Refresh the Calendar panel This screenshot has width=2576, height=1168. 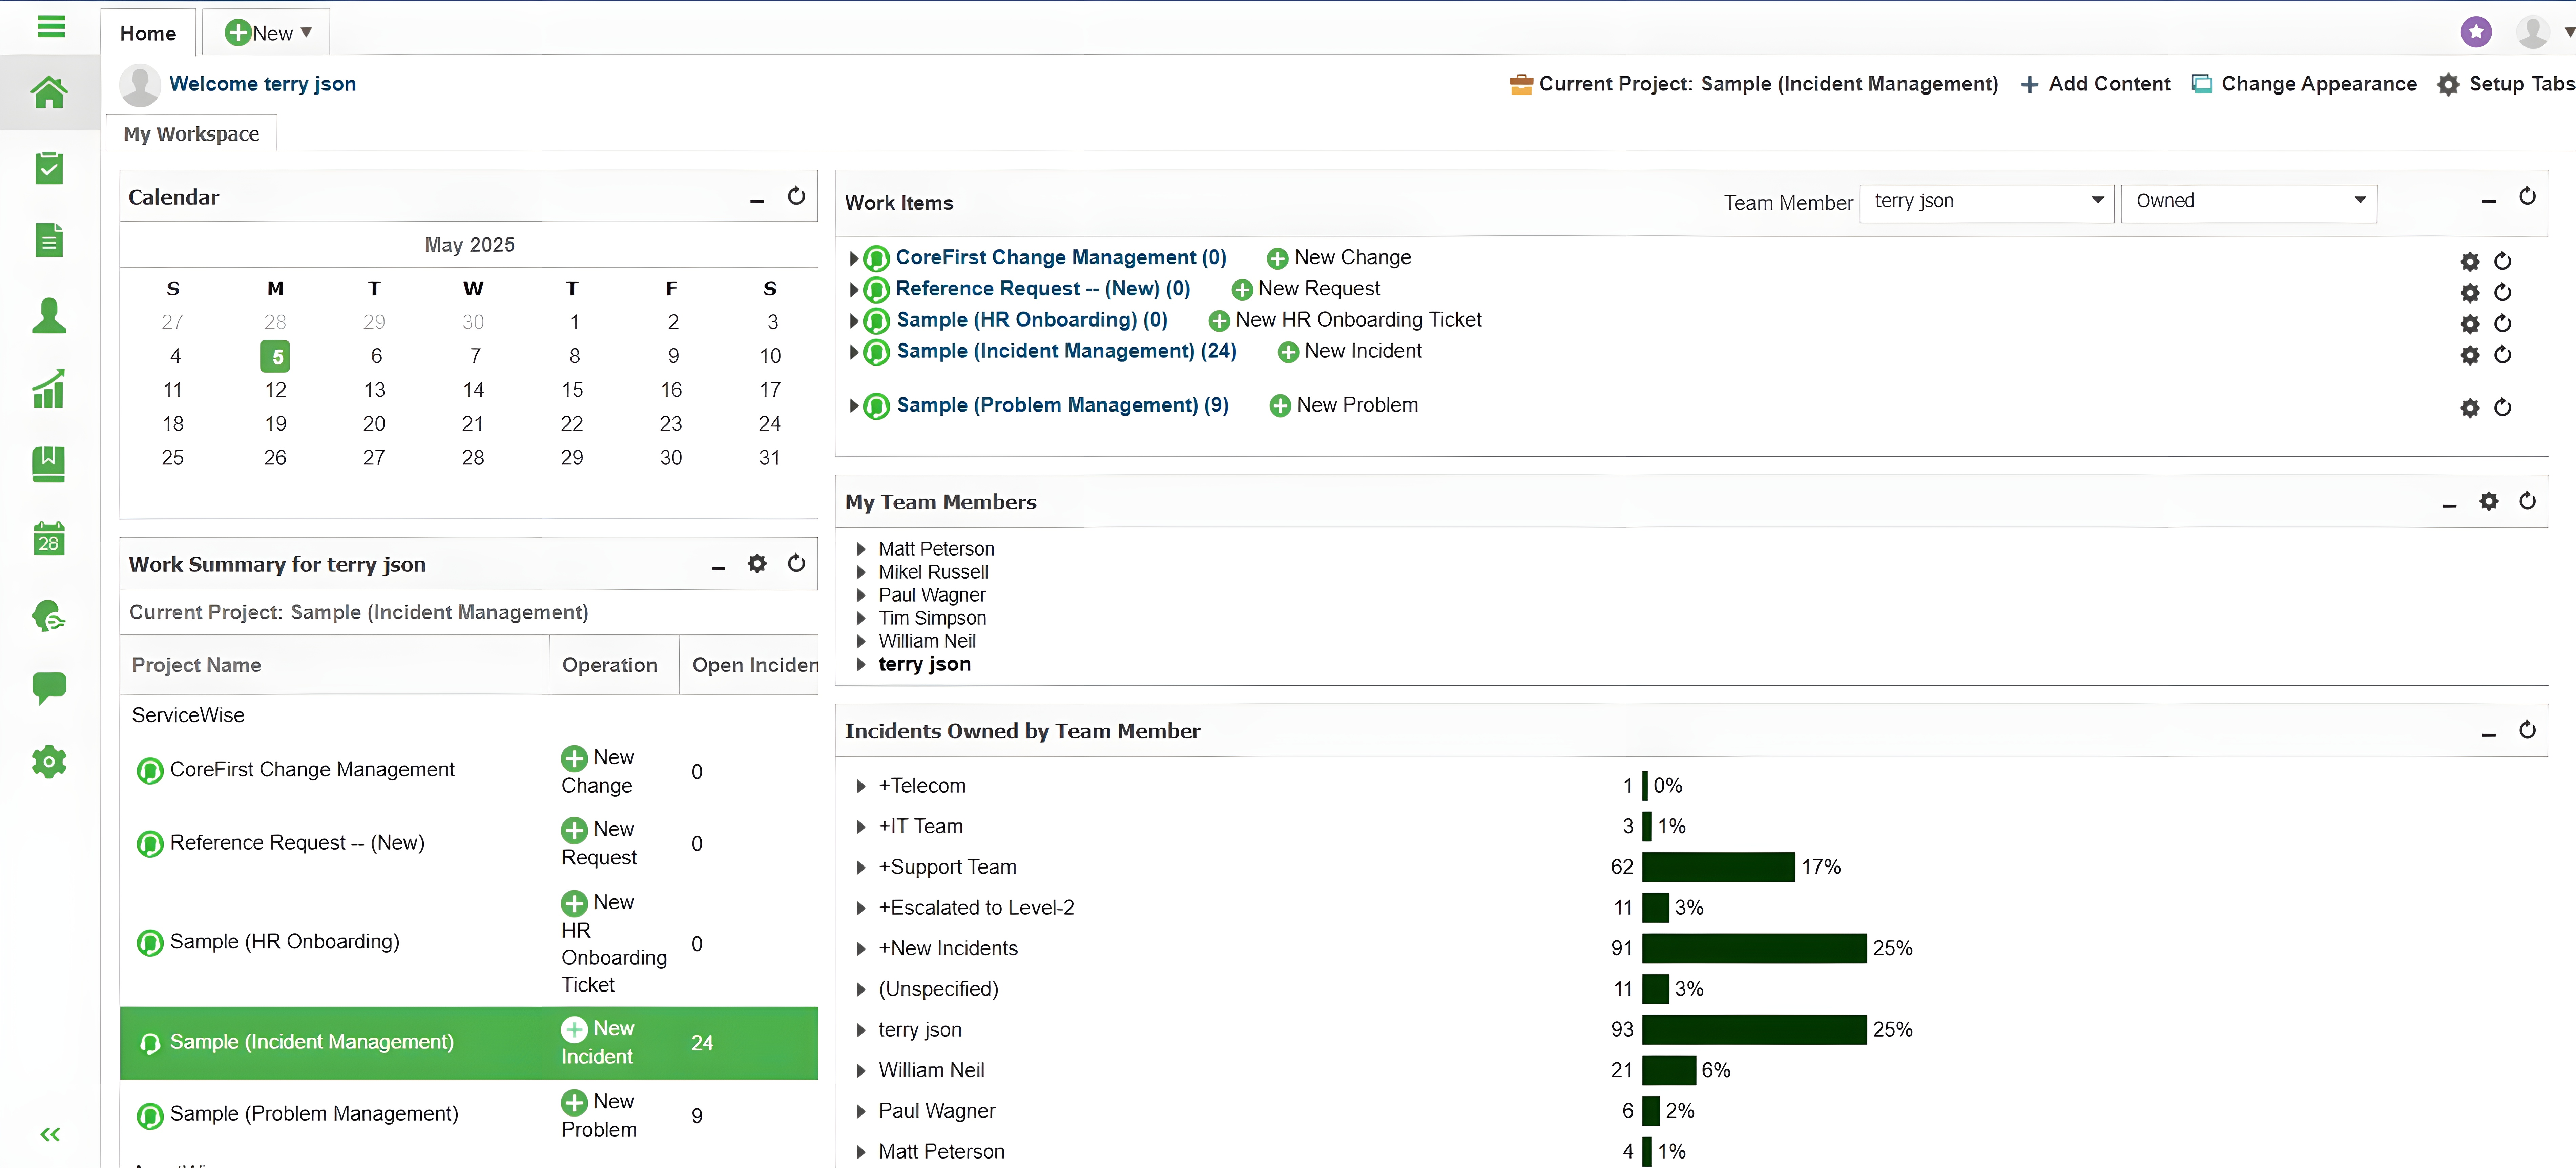[x=796, y=196]
